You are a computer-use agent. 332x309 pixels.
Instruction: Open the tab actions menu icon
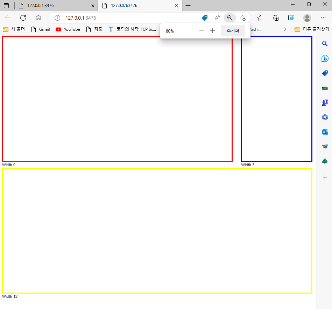[x=6, y=6]
